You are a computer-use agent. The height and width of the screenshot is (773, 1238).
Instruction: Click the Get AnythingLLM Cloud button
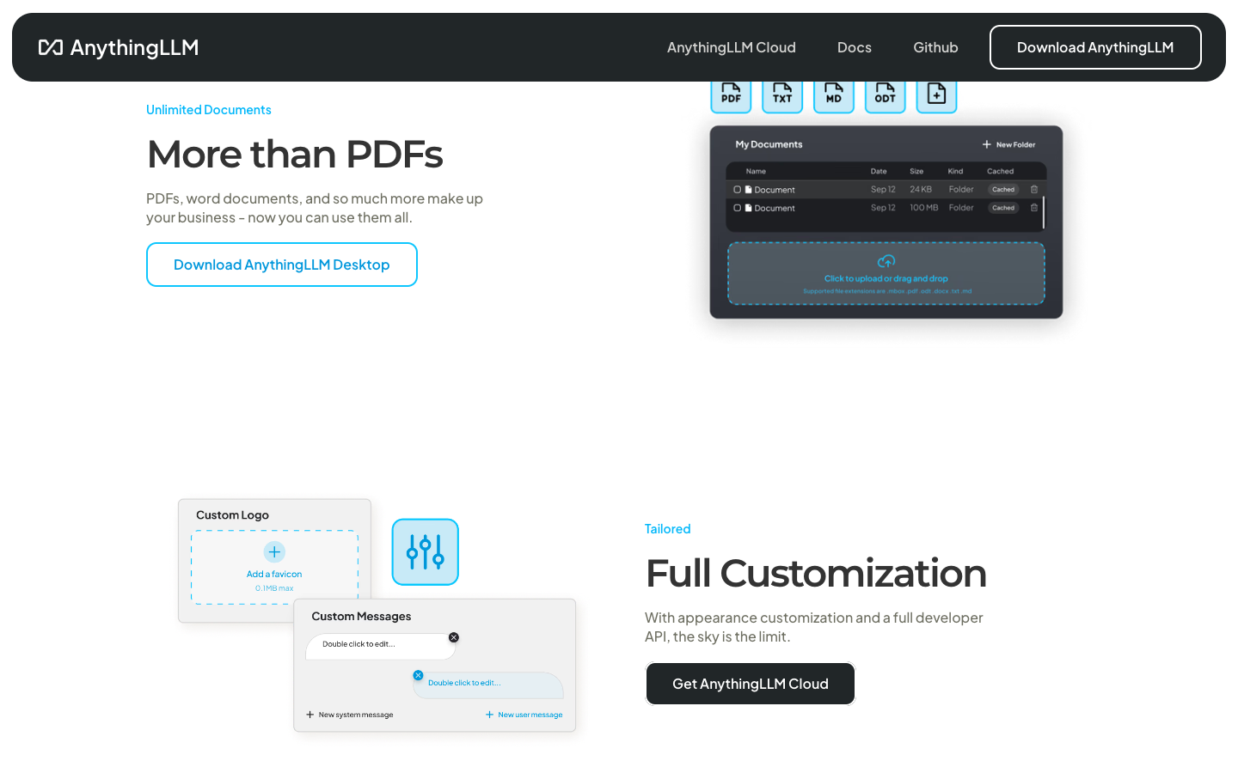[x=750, y=684]
